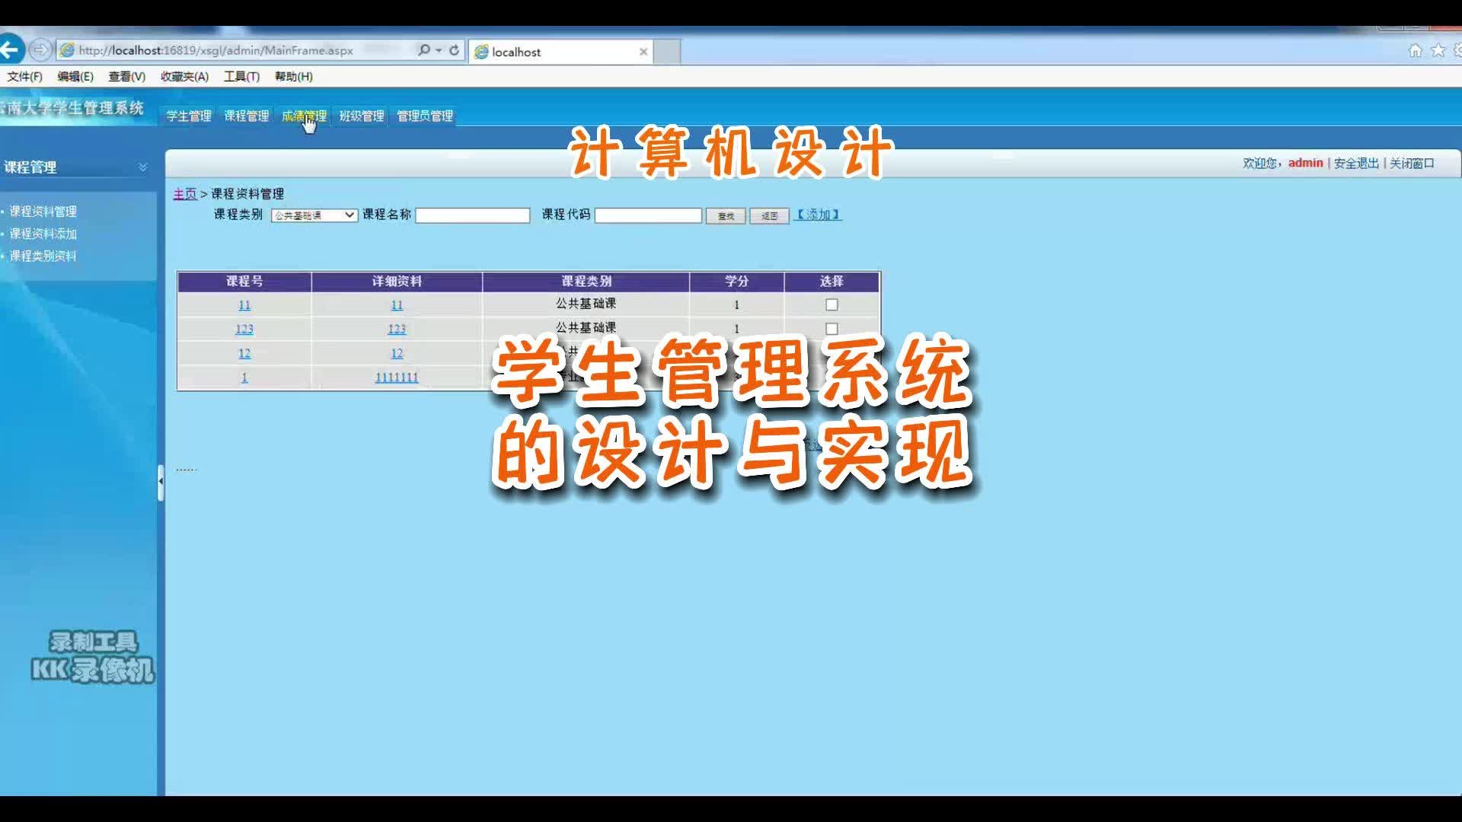Tick the checkbox for course 11

coord(832,304)
